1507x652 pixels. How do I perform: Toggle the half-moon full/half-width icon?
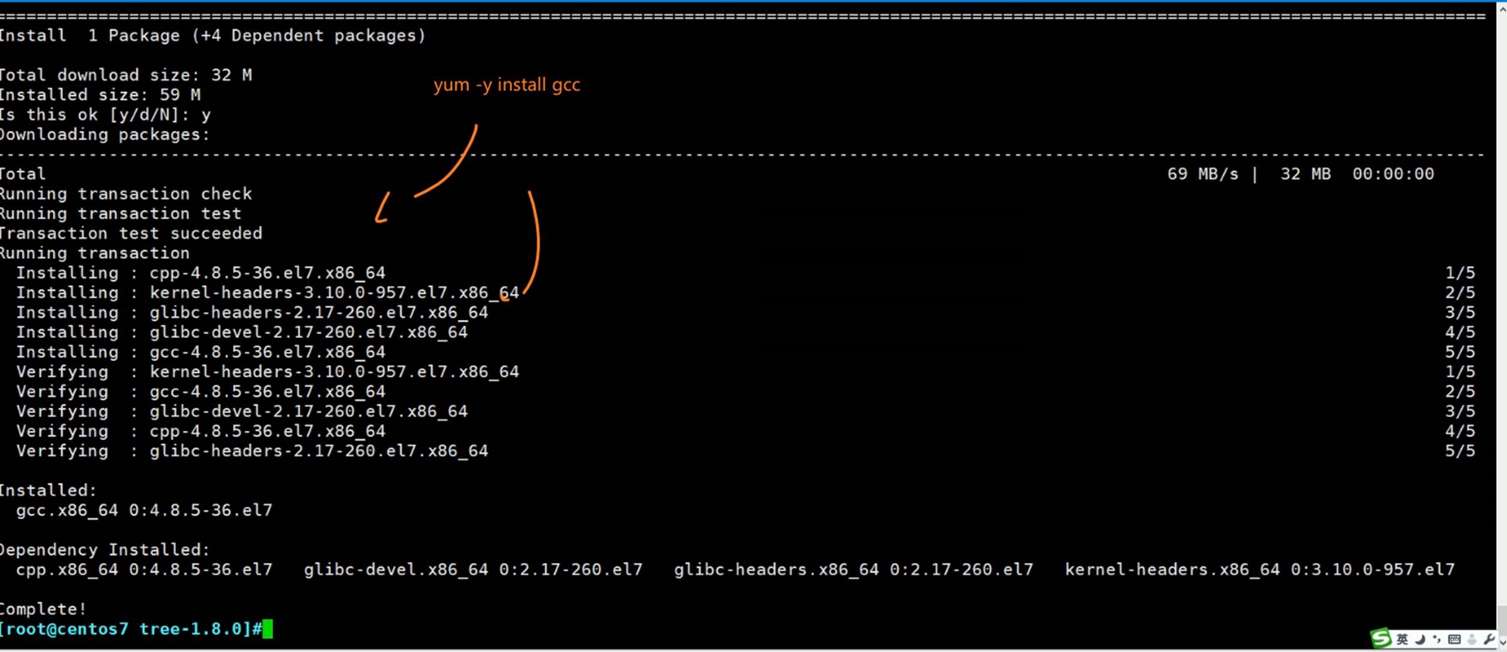click(1421, 639)
